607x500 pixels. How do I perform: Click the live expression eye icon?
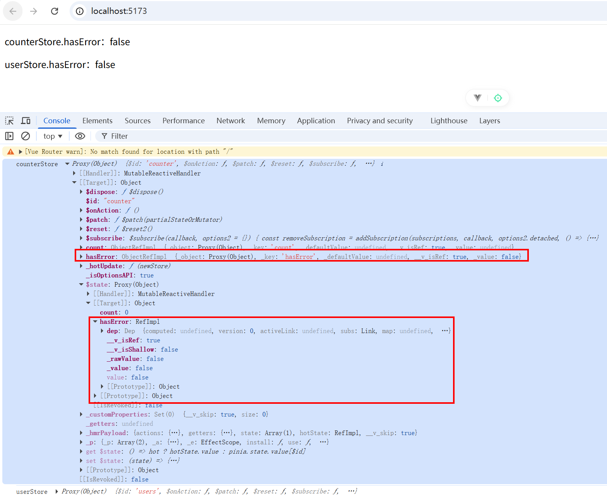coord(80,136)
